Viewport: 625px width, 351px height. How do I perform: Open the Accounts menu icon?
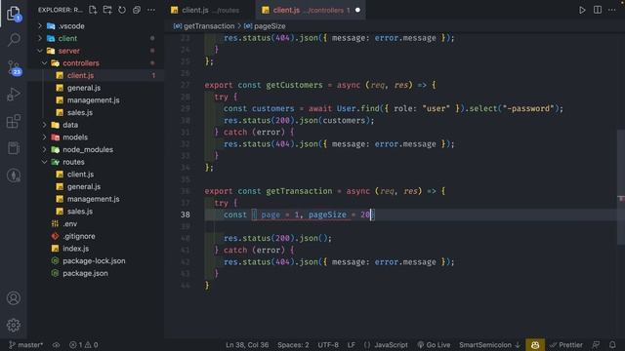click(14, 298)
